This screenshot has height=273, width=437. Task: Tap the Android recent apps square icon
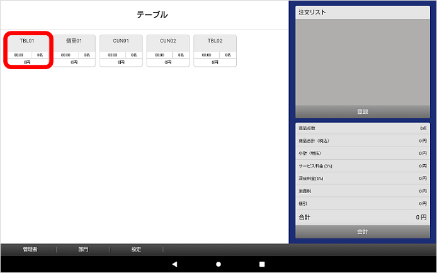262,264
